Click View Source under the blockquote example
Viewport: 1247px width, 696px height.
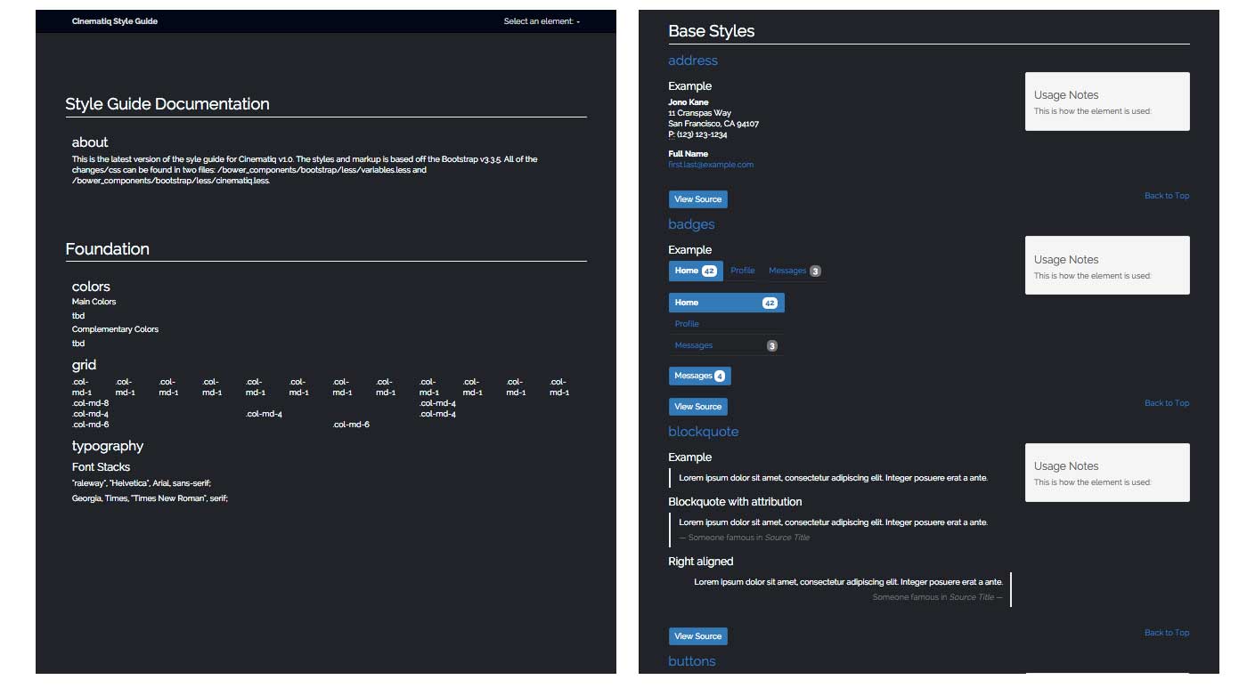(697, 636)
